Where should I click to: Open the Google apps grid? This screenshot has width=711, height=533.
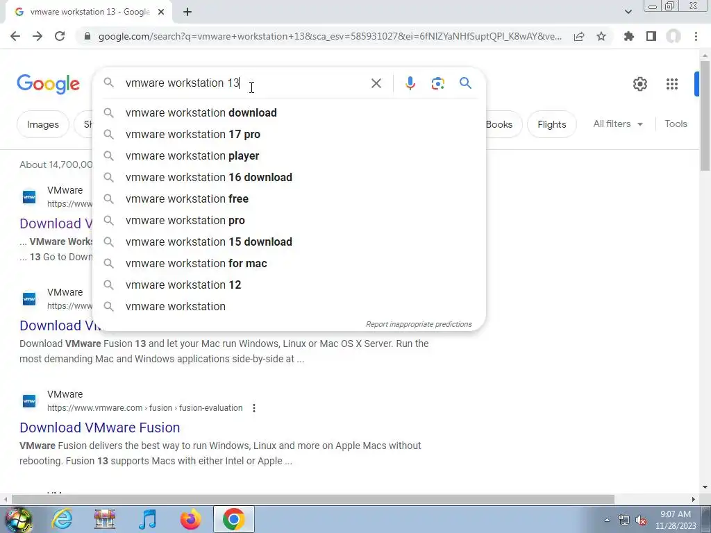click(672, 84)
